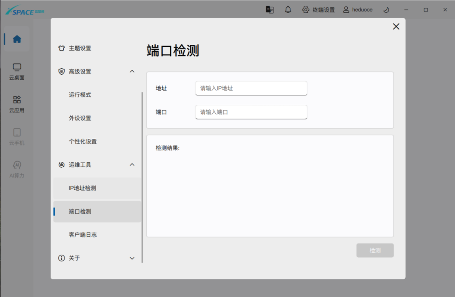455x297 pixels.
Task: Open the AI算力 sidebar icon
Action: 17,169
